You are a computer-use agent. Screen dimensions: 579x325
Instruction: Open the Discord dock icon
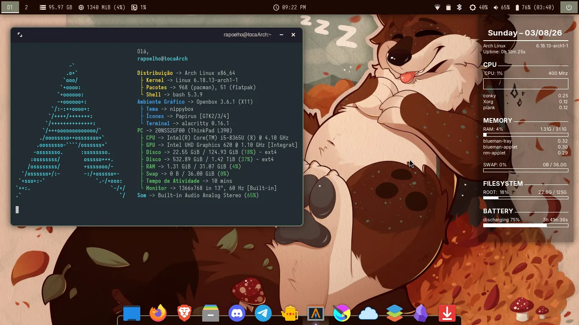coord(237,314)
